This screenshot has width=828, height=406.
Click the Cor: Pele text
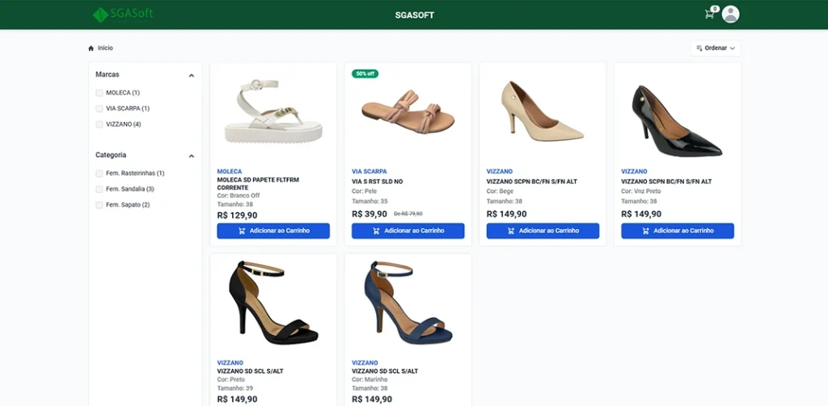coord(365,190)
